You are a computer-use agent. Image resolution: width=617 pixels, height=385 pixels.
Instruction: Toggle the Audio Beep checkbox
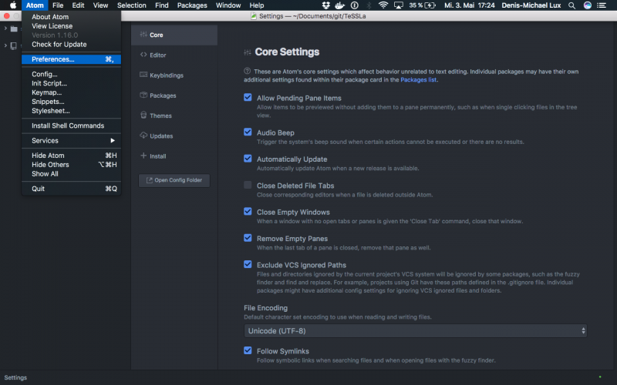248,132
